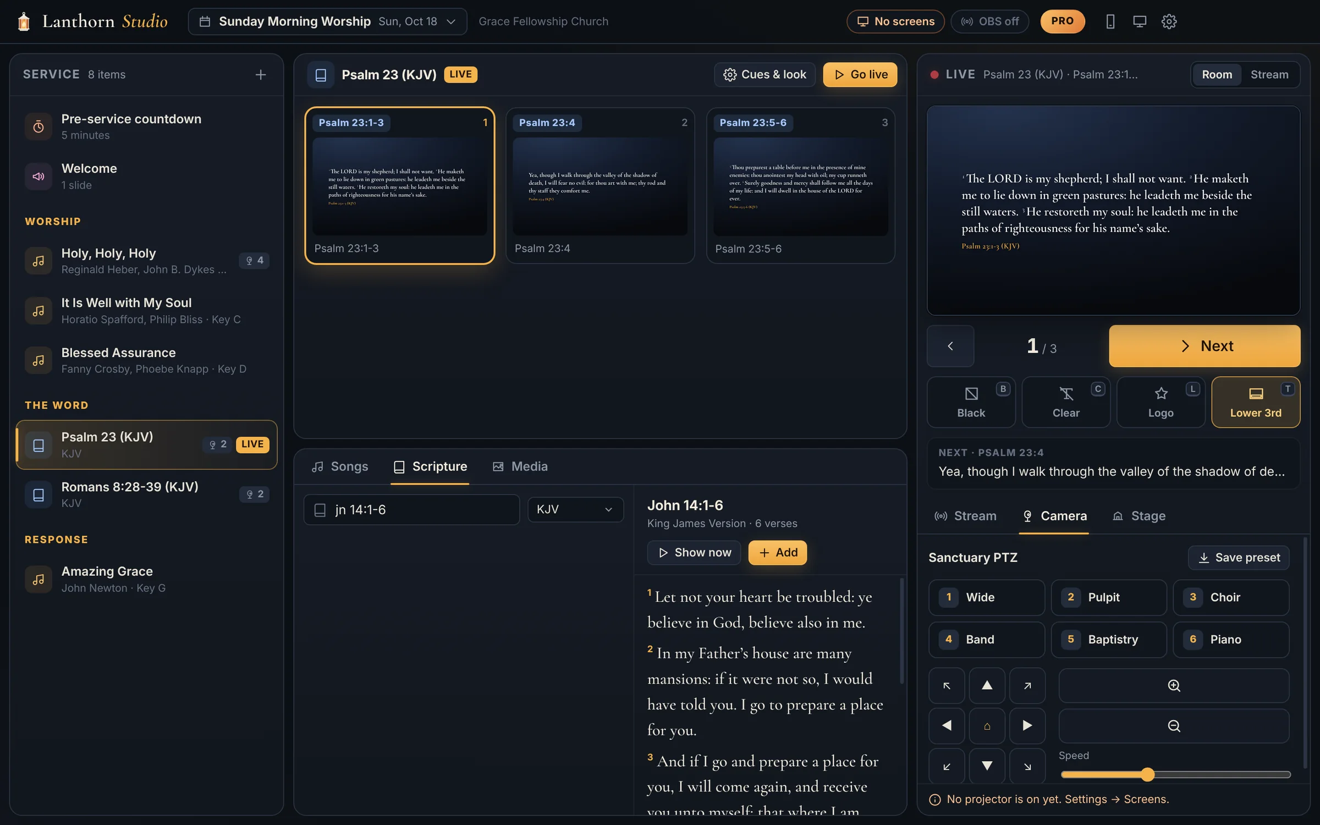Open the settings gear in top bar

point(1169,21)
